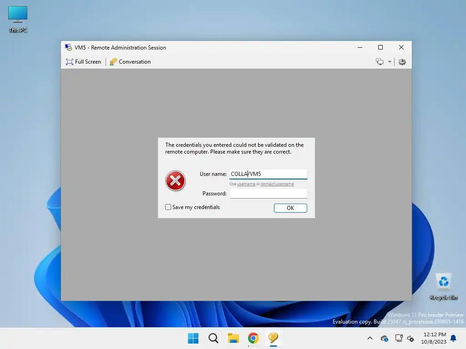This screenshot has width=466, height=349.
Task: Click the monitor selection icon in toolbar
Action: point(380,62)
